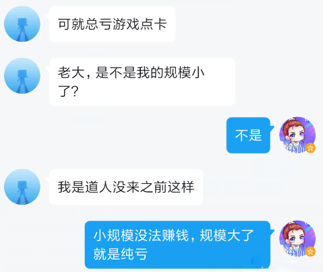Click the words 规模大了 in the blue bubble
Image resolution: width=323 pixels, height=272 pixels.
pos(227,236)
